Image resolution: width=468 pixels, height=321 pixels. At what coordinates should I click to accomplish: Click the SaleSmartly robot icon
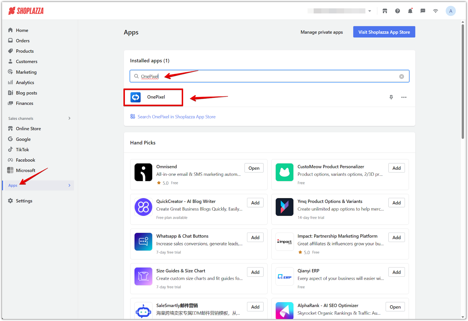click(143, 311)
